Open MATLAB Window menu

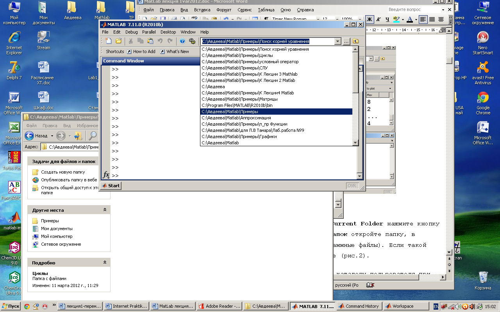click(x=188, y=32)
